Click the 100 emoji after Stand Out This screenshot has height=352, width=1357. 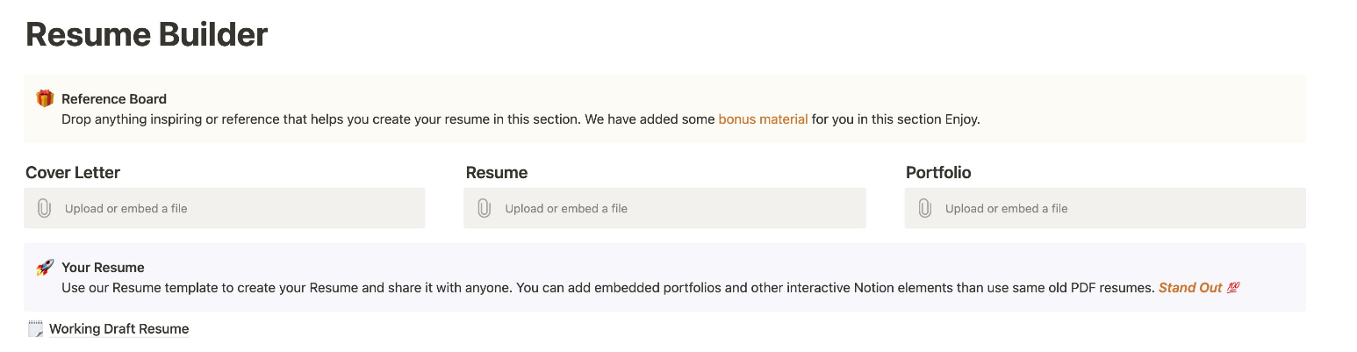[x=1231, y=287]
